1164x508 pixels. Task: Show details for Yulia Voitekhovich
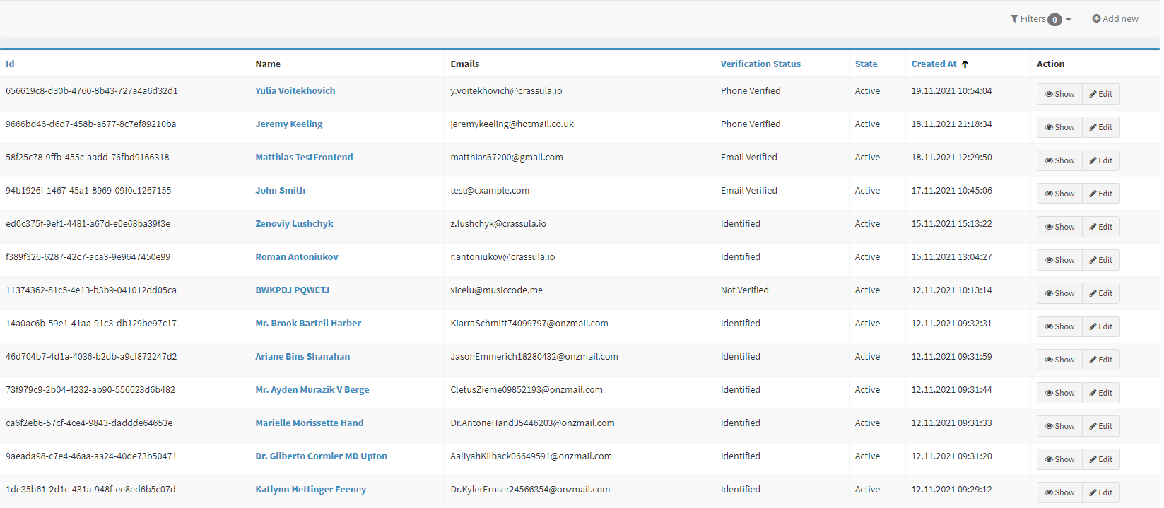pos(1059,94)
